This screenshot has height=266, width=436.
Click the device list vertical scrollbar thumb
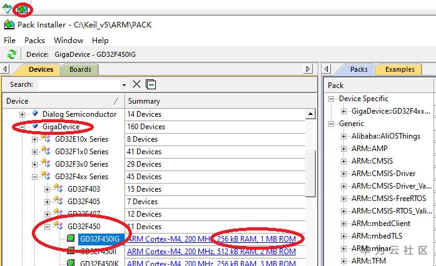point(310,174)
